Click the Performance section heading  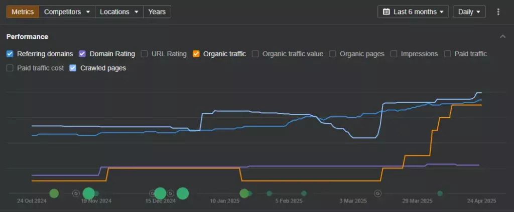27,37
